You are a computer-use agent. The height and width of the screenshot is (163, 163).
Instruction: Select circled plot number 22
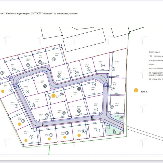click(x=79, y=111)
